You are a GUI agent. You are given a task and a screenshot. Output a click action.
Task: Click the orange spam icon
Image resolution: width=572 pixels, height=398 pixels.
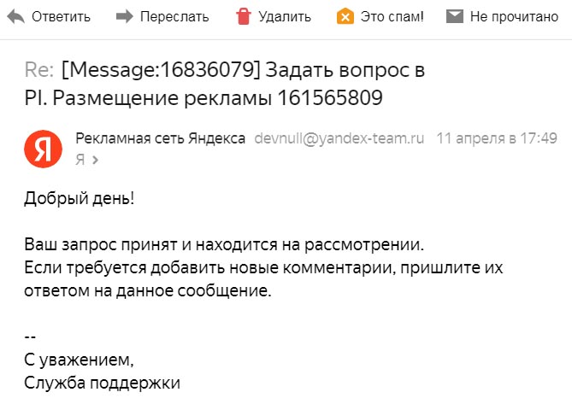click(345, 17)
